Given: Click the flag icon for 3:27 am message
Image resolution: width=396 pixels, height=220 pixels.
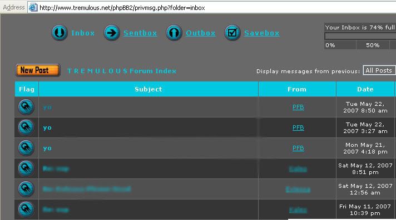Looking at the screenshot, I should click(x=26, y=127).
